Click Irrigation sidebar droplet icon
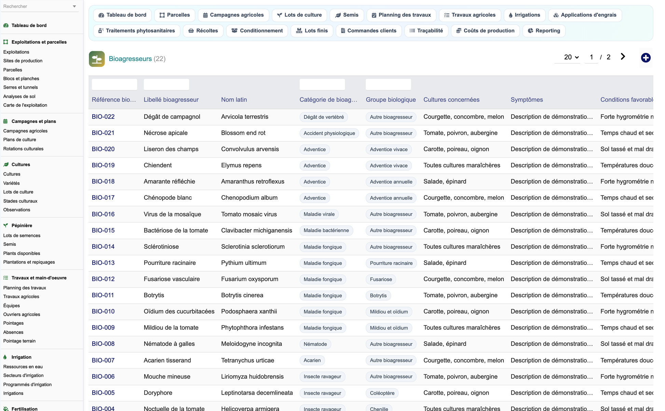The width and height of the screenshot is (665, 411). [x=5, y=357]
